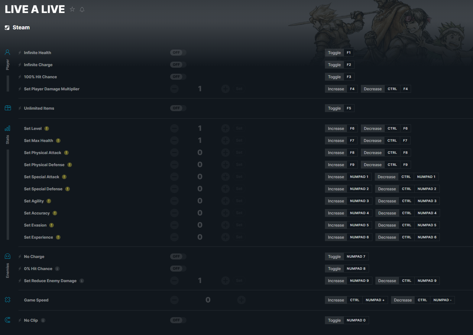Viewport: 473px width, 335px height.
Task: Edit the Set Special Attack value field
Action: [x=200, y=177]
